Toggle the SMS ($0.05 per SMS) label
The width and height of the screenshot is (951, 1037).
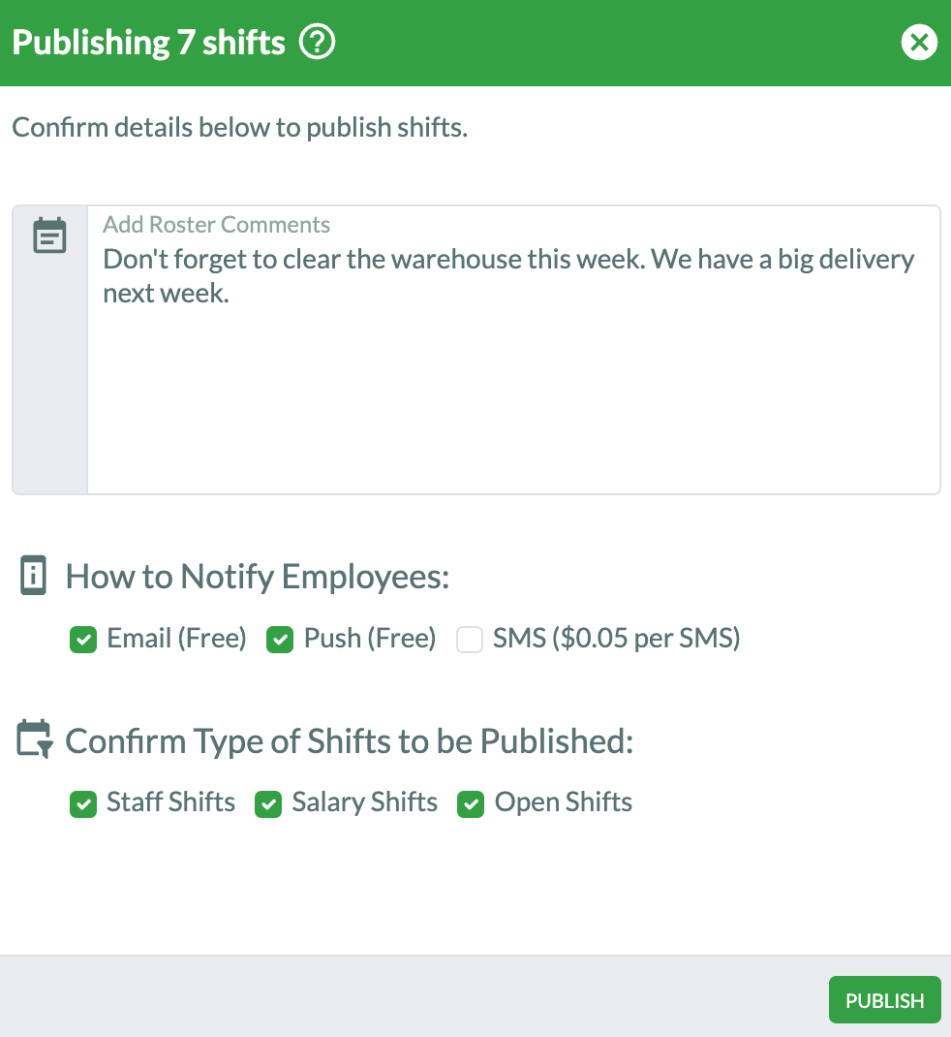617,638
